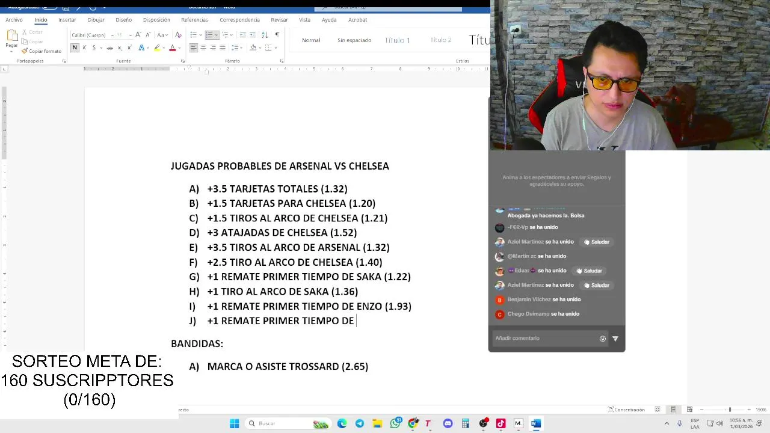770x433 pixels.
Task: Sort paragraph contents icon
Action: coord(265,35)
